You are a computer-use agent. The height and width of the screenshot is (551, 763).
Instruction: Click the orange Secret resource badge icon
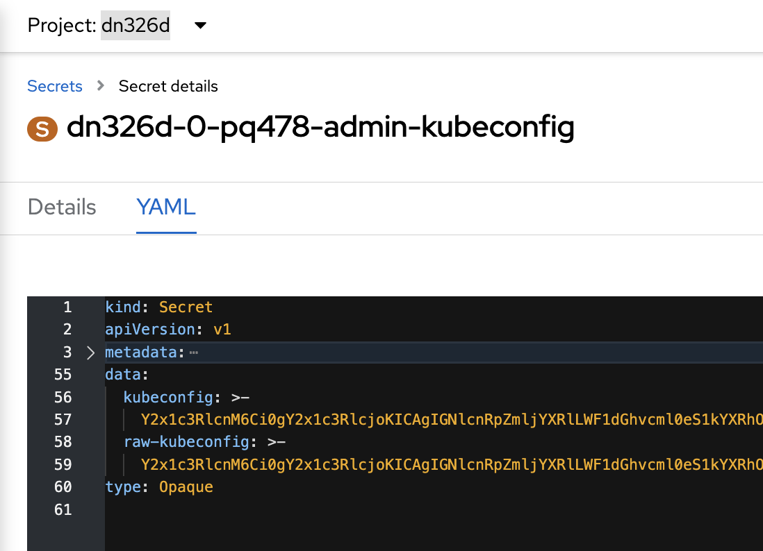(42, 129)
